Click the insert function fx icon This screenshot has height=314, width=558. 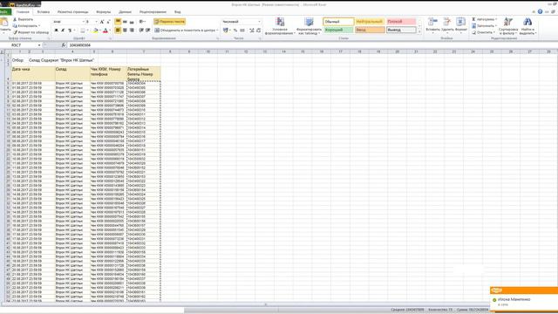pos(64,45)
